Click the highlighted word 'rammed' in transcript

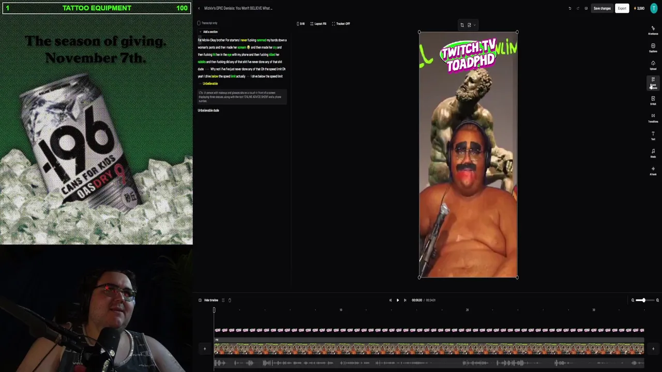(261, 40)
